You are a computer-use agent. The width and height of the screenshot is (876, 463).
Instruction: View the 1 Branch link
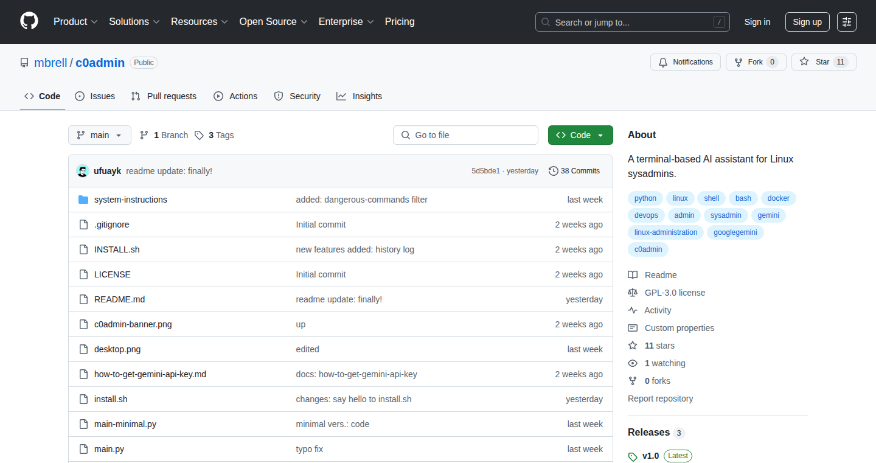point(164,135)
